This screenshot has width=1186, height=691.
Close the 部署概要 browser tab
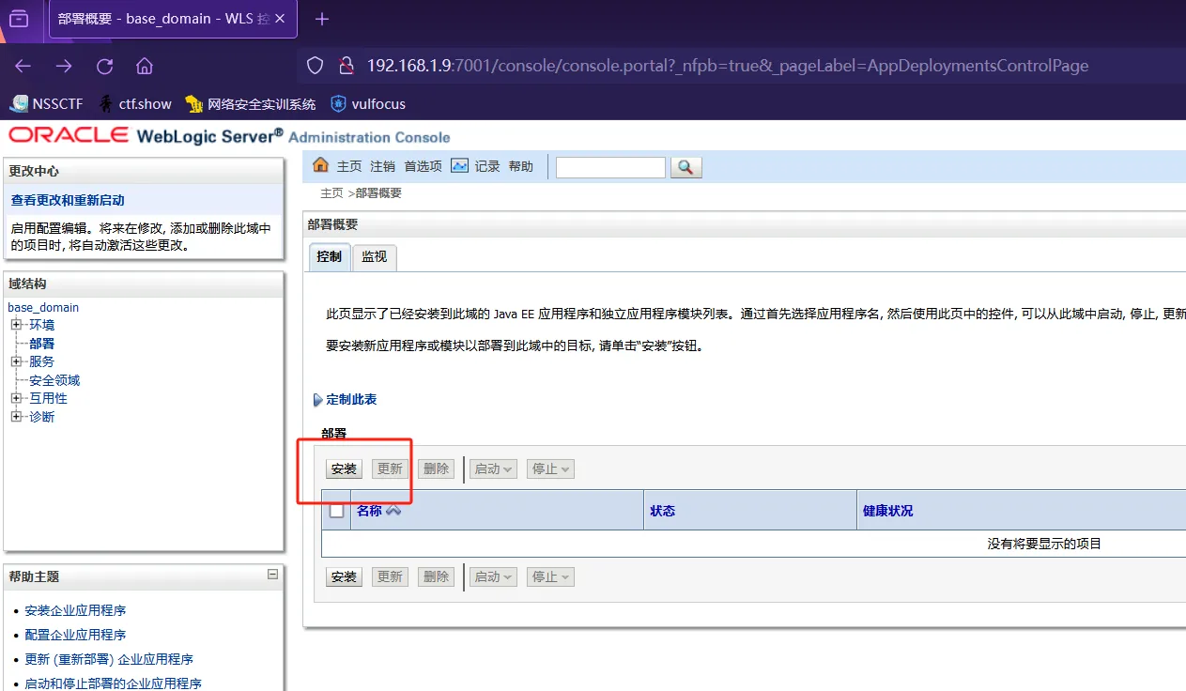pyautogui.click(x=280, y=19)
